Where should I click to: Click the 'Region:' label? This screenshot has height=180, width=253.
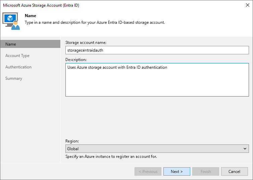(x=72, y=141)
